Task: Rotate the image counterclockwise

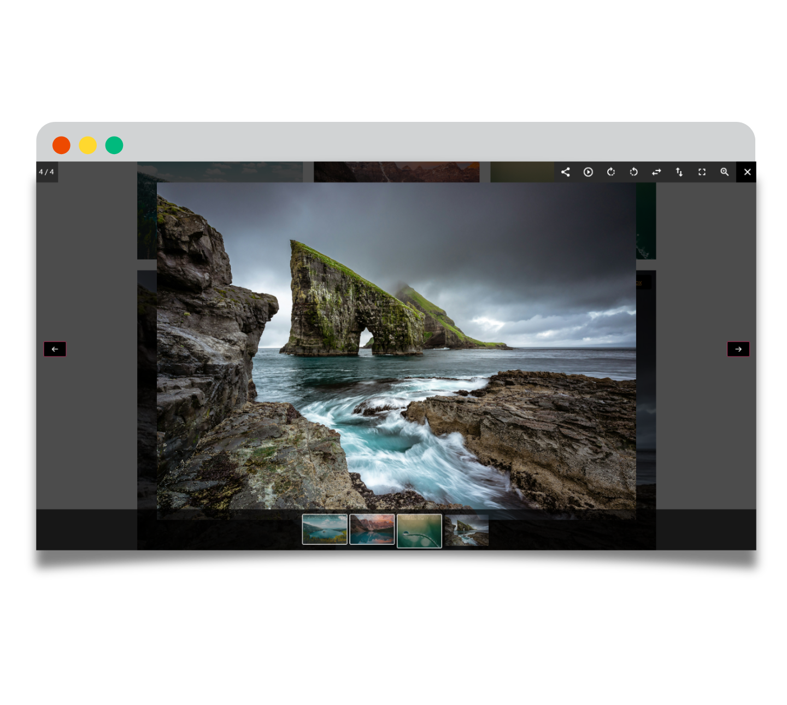Action: (x=633, y=172)
